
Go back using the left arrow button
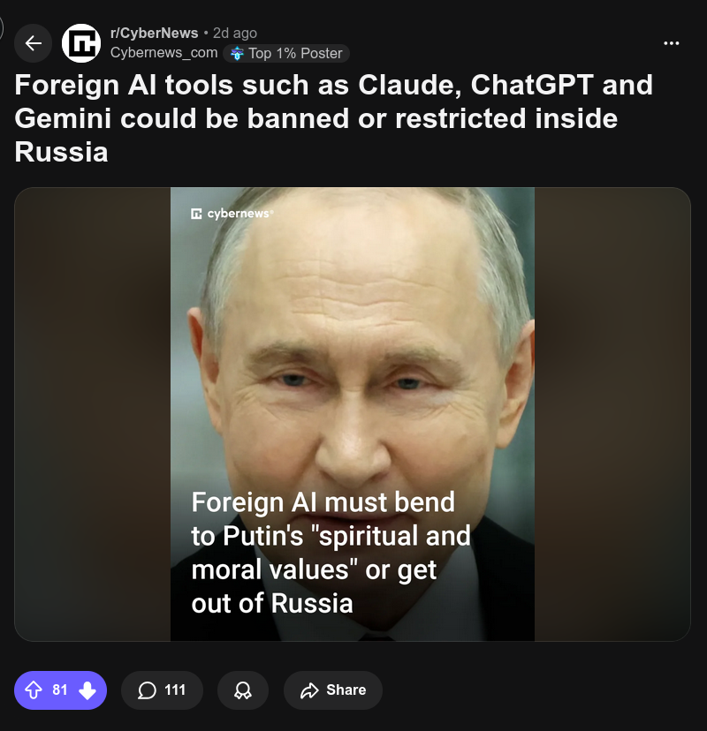coord(33,43)
